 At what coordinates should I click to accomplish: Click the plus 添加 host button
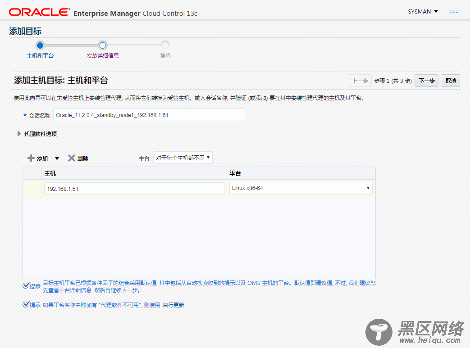38,158
